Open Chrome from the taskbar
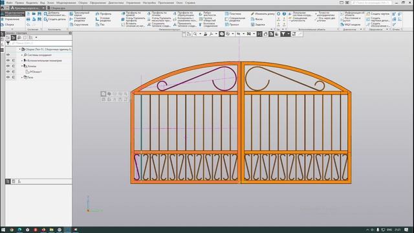This screenshot has height=233, width=414. coord(12,230)
